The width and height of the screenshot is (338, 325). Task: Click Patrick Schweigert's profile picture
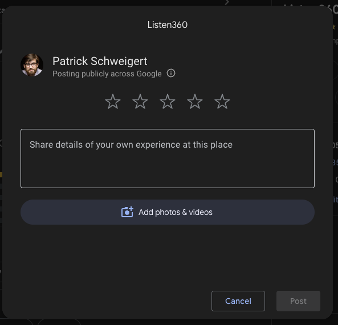pos(32,65)
